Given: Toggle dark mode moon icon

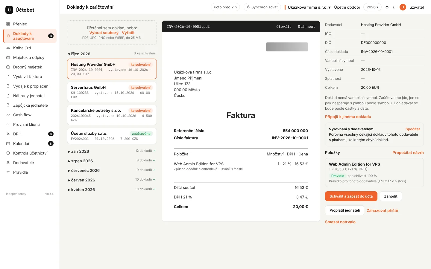Looking at the screenshot, I should click(x=394, y=7).
